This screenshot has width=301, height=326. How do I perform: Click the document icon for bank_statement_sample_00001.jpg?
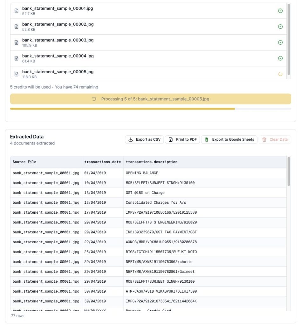pos(17,11)
